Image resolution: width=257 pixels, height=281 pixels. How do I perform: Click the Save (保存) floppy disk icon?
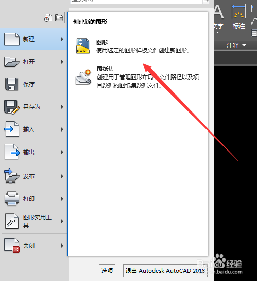click(11, 84)
